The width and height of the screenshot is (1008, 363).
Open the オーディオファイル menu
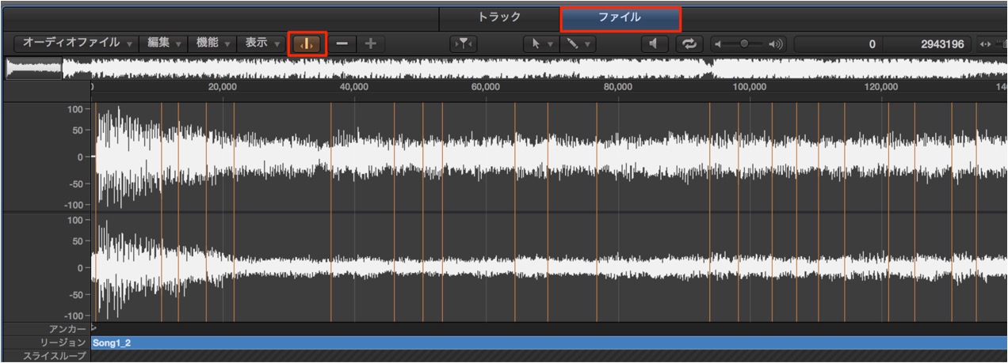(77, 43)
